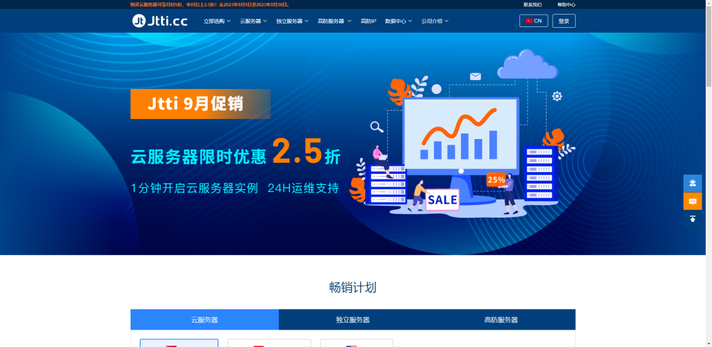Viewport: 712px width, 347px height.
Task: Open the 帮助中心 link
Action: 566,5
